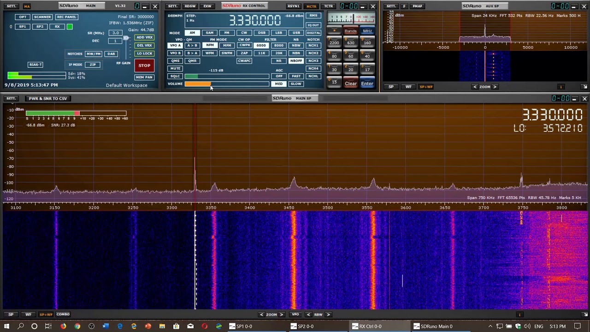This screenshot has height=332, width=590.
Task: Select 8000 filter bandwidth
Action: [x=279, y=46]
